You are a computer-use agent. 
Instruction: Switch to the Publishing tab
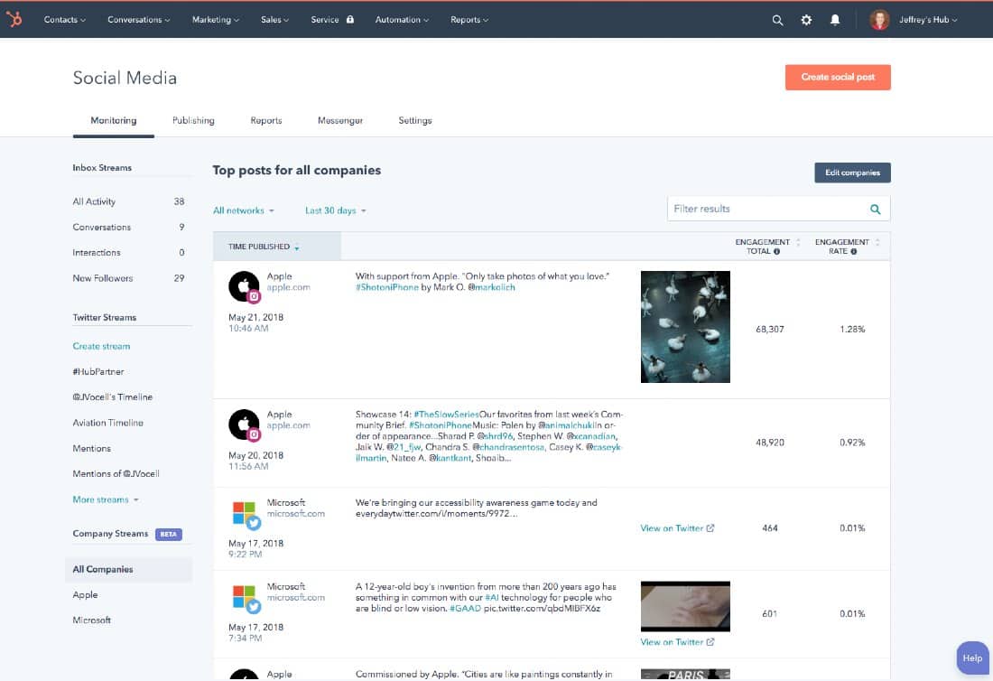[x=193, y=120]
